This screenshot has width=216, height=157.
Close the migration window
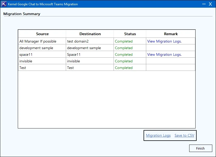point(210,4)
